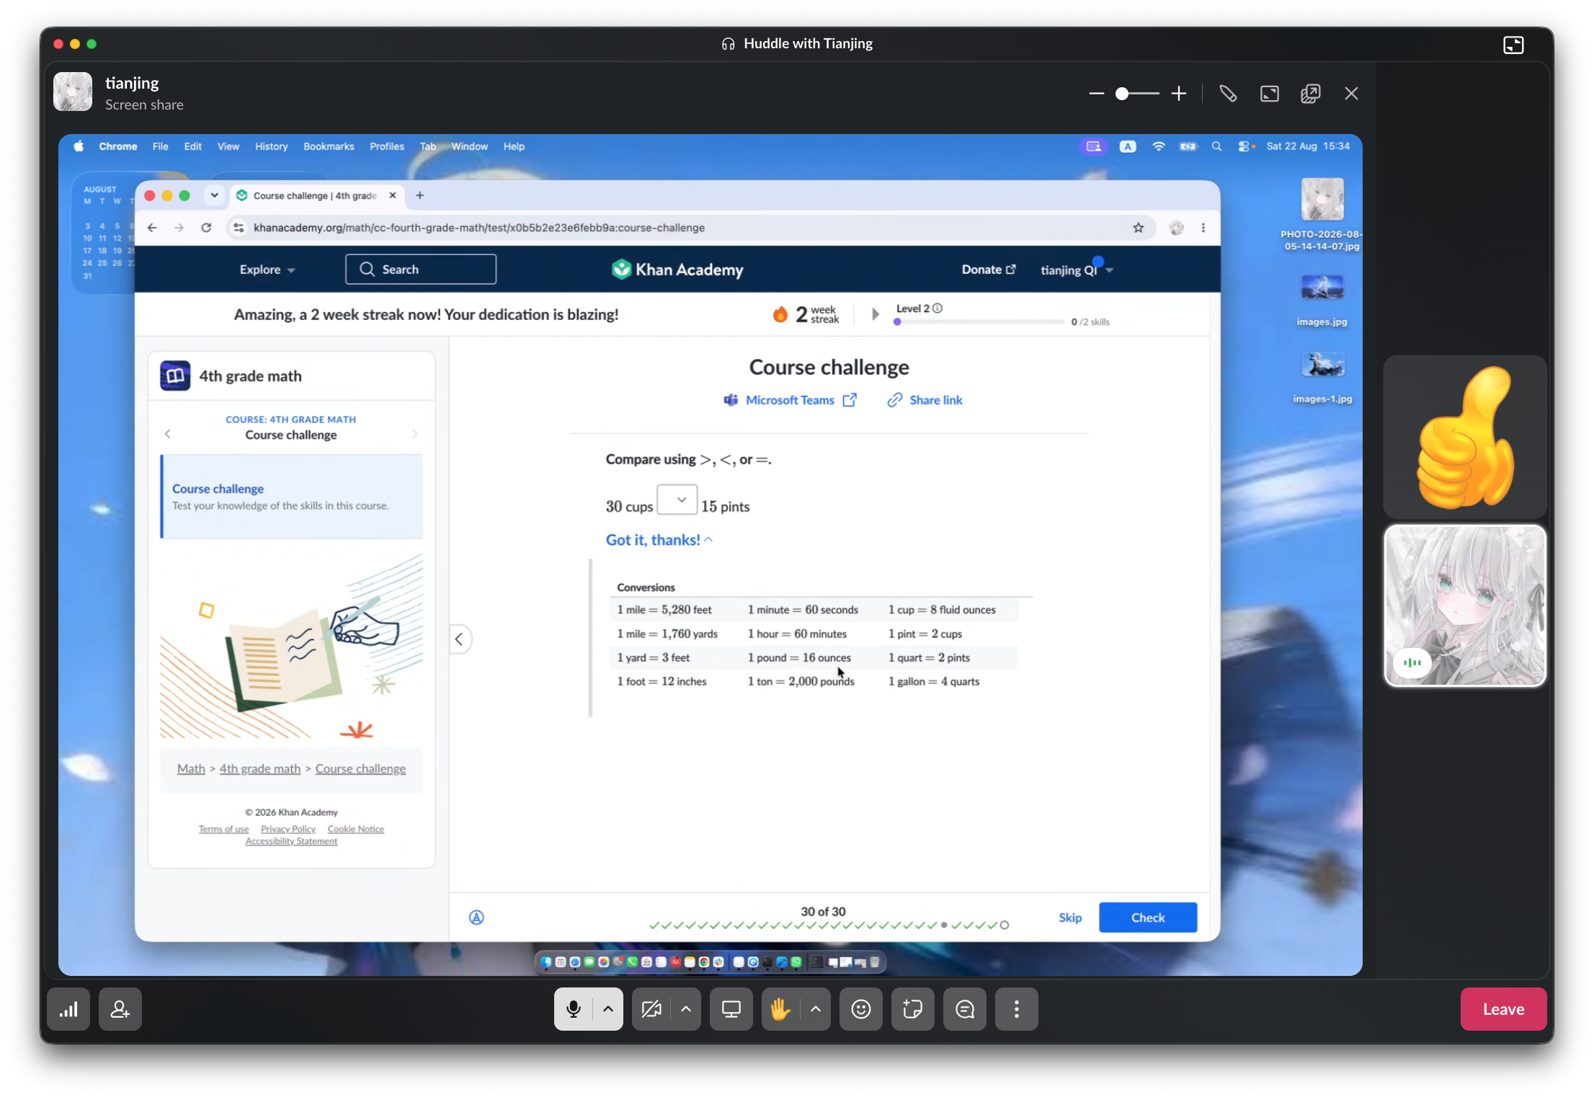Open camera options chevron
Screen dimensions: 1594x1097
pos(686,1009)
